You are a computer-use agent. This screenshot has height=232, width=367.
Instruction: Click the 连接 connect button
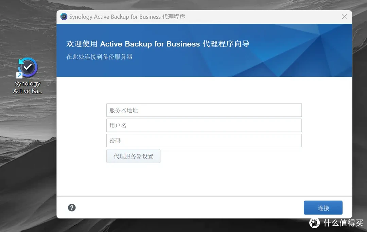(323, 208)
